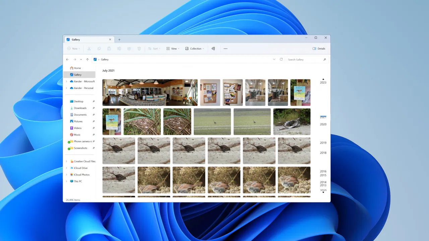The image size is (429, 241).
Task: Open the See more three-dots menu
Action: [x=226, y=49]
